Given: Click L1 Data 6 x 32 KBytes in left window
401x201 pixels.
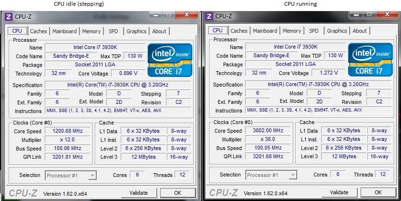Looking at the screenshot, I should [143, 131].
